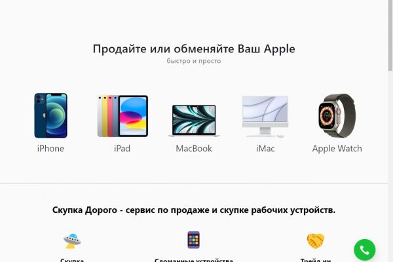Click the subtitle быстро и просто

pos(194,61)
